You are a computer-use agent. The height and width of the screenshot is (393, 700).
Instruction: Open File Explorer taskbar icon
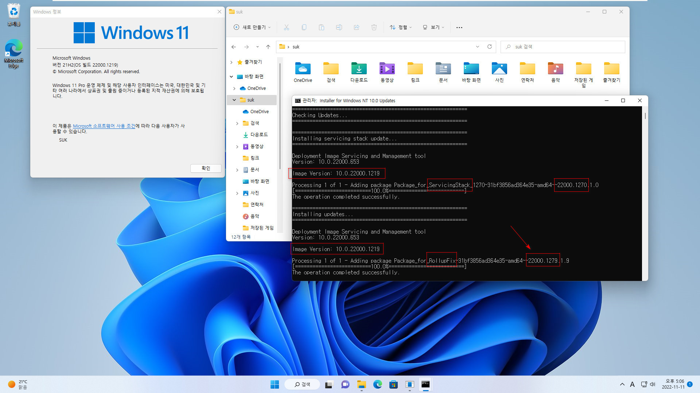pos(361,384)
